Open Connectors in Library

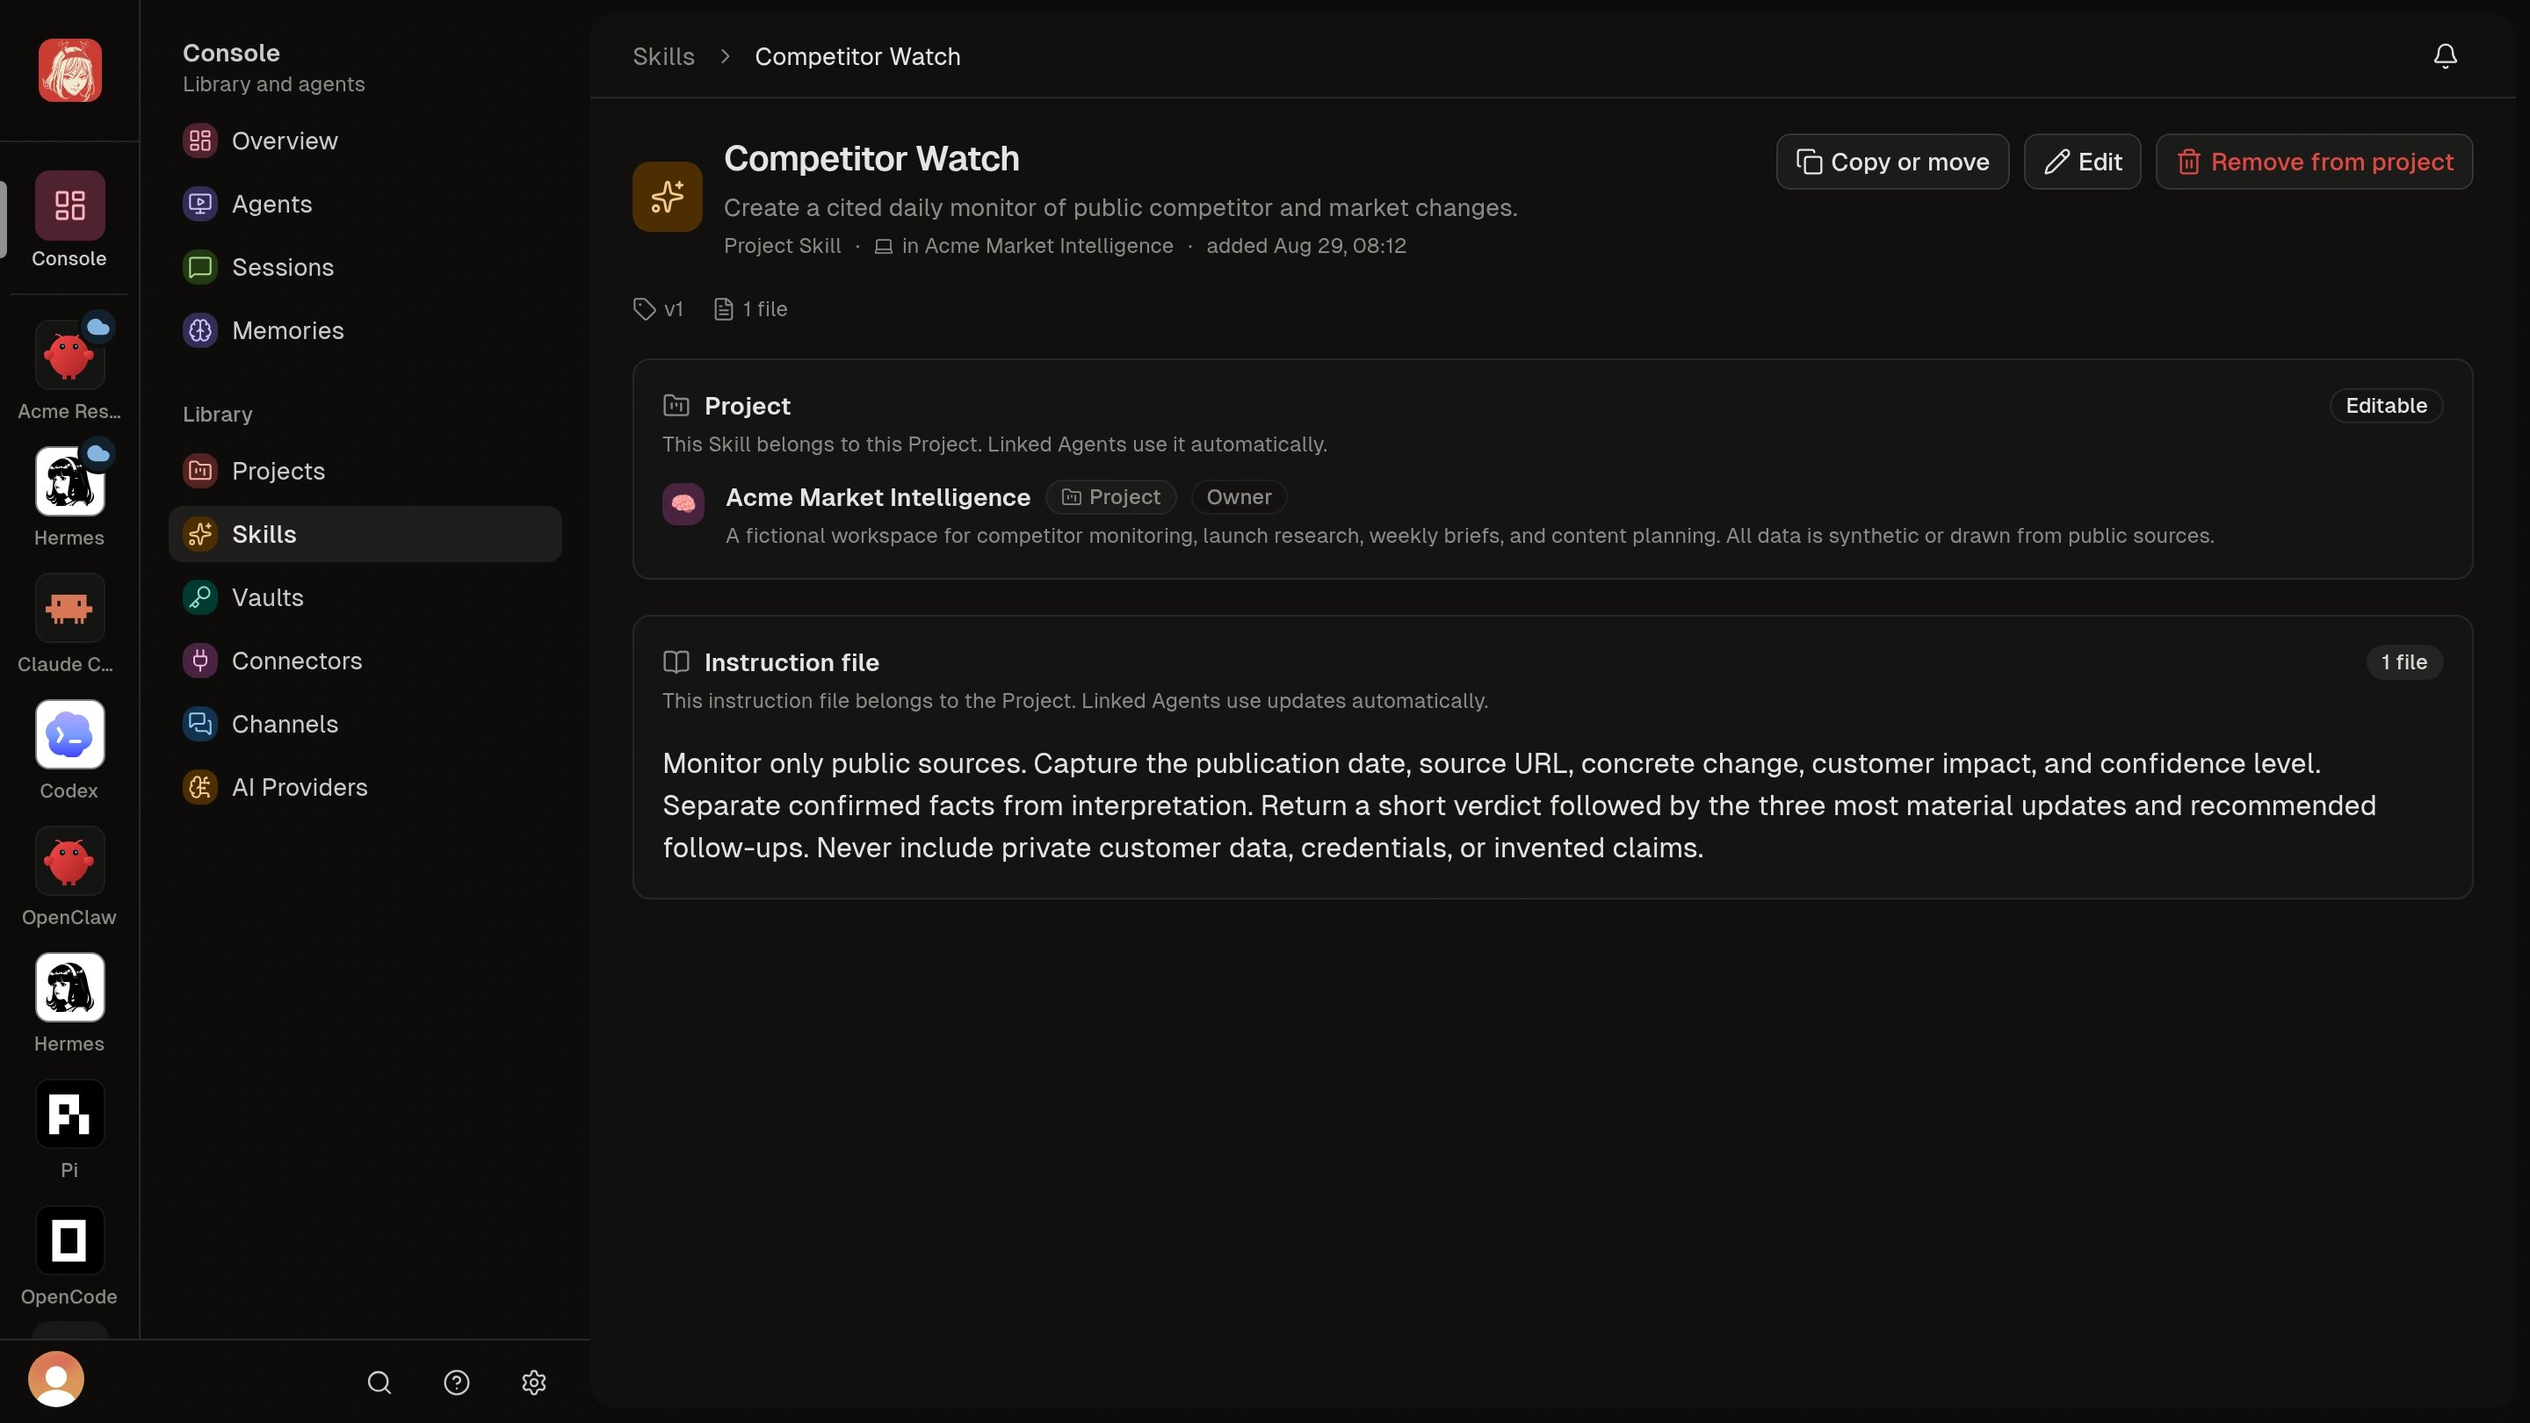coord(365,661)
